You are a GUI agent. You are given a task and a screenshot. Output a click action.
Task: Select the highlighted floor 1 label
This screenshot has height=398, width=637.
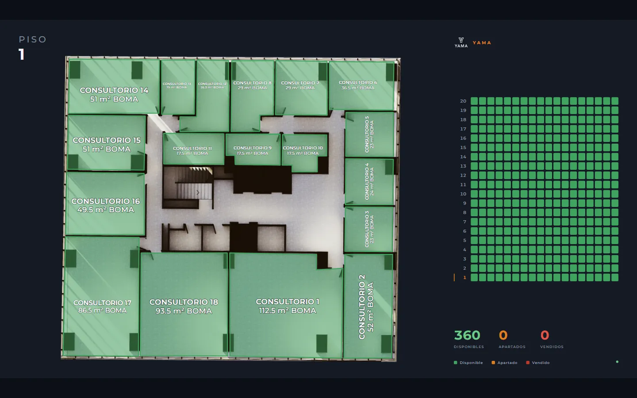[x=464, y=278]
